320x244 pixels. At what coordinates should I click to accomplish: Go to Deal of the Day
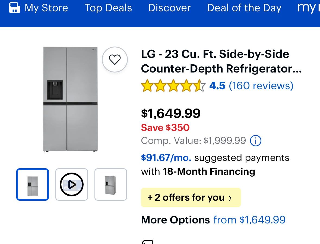244,8
